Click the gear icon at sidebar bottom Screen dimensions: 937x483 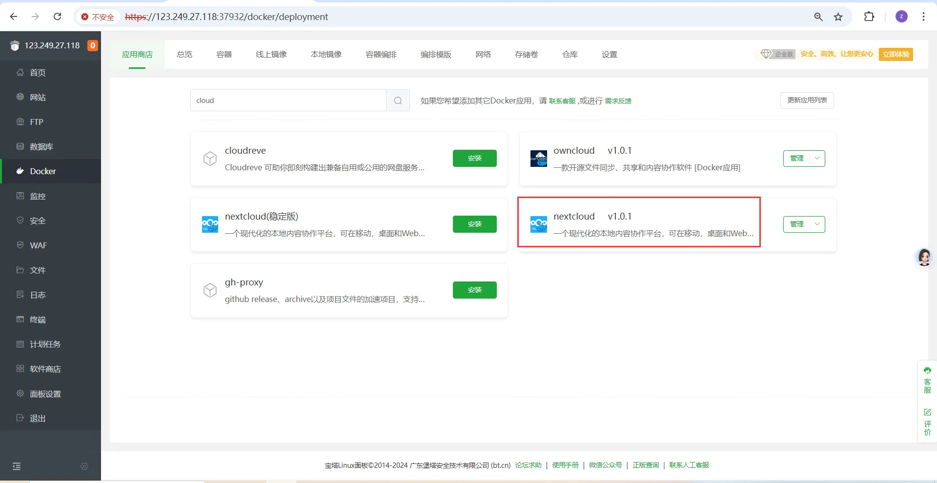tap(84, 466)
